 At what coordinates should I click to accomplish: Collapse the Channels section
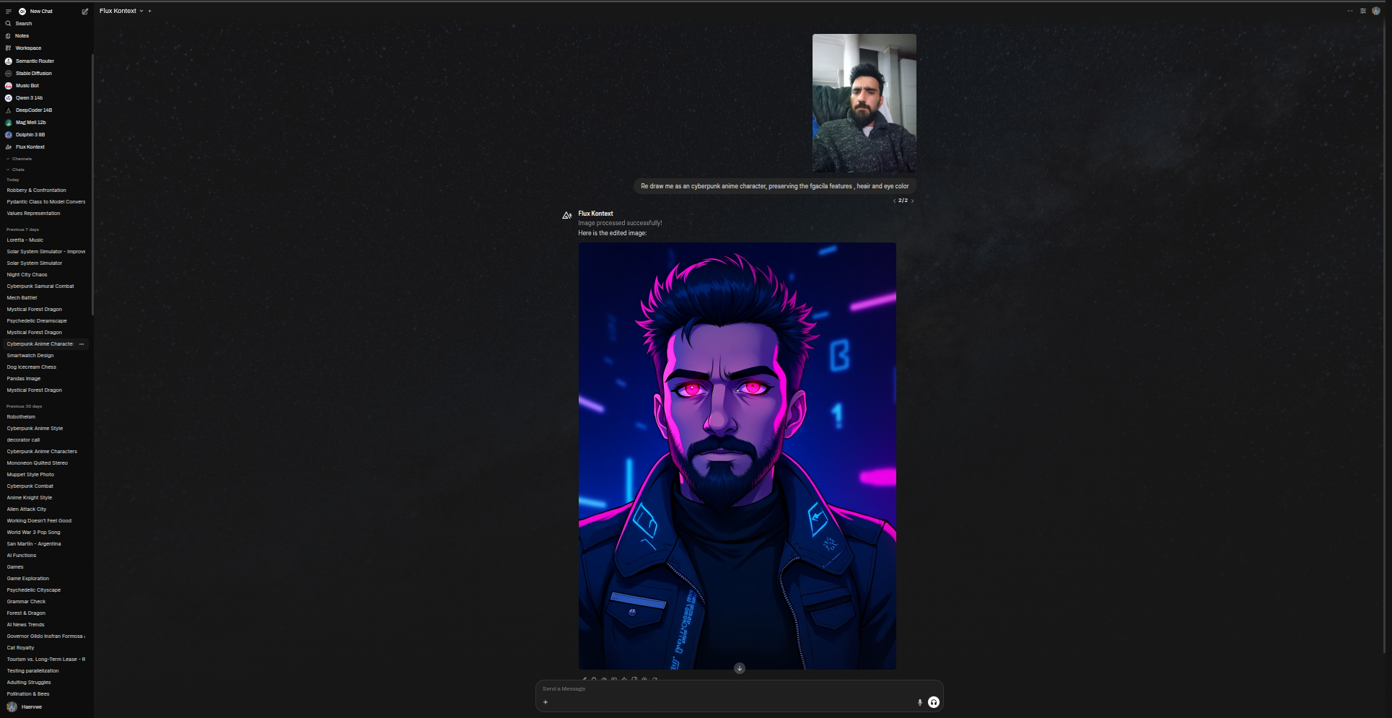click(21, 159)
